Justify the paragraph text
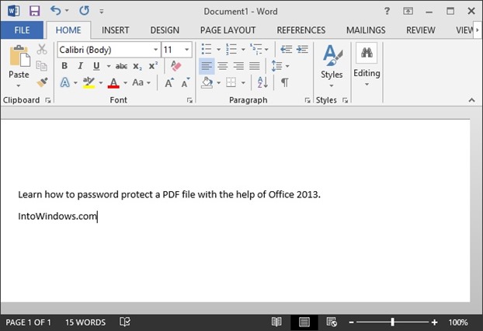Image resolution: width=483 pixels, height=331 pixels. tap(255, 65)
